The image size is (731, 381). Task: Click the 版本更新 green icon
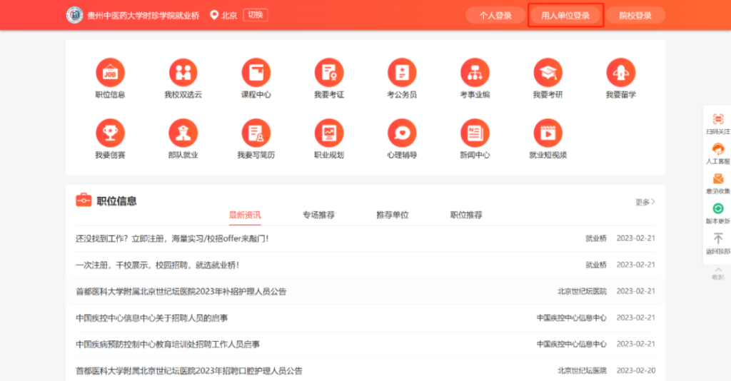coord(718,208)
